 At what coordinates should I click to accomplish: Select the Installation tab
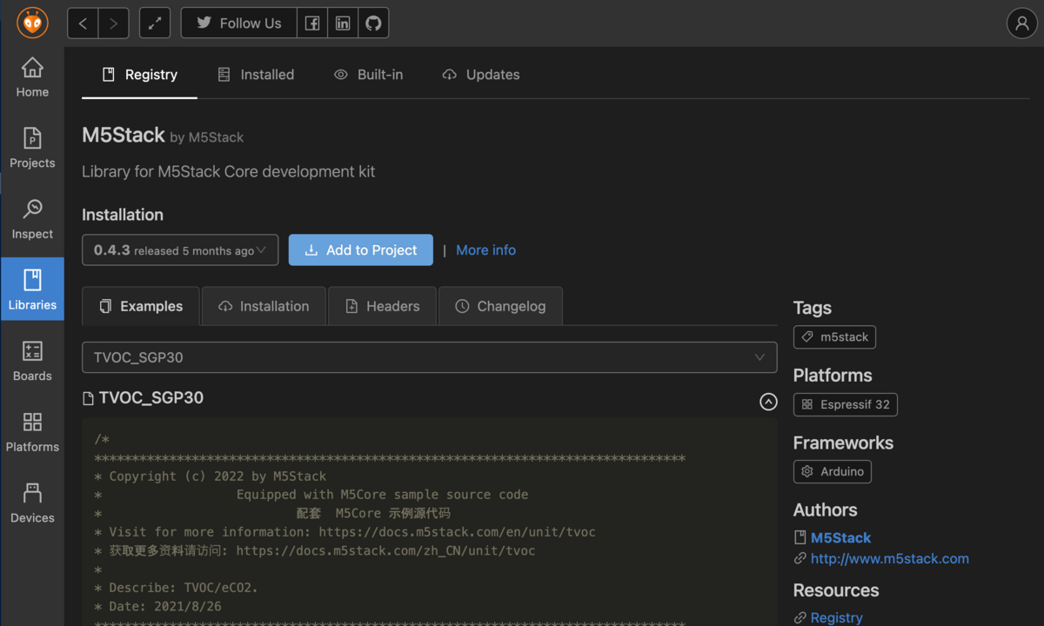click(x=264, y=306)
